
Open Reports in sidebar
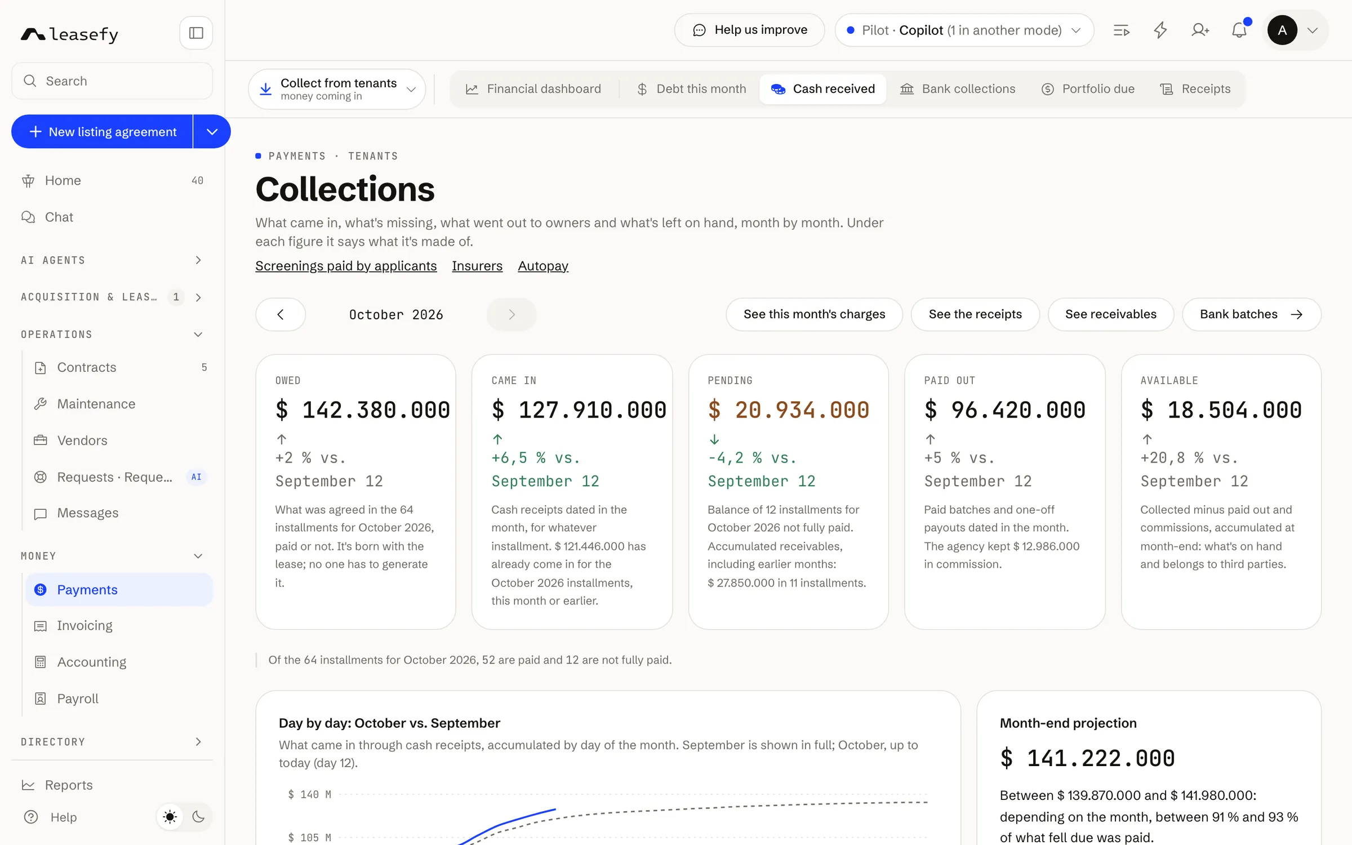pyautogui.click(x=112, y=785)
